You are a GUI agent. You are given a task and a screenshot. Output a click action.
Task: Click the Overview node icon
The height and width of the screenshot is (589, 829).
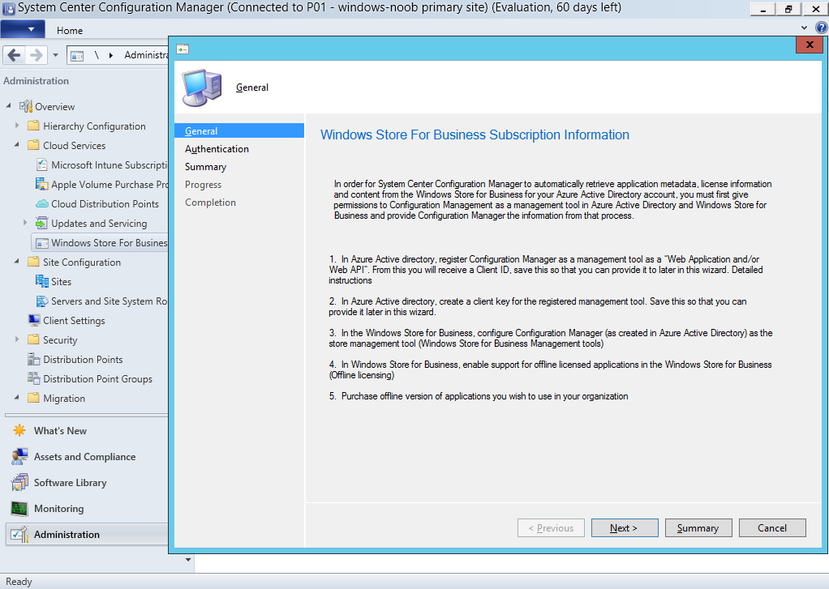tap(26, 106)
